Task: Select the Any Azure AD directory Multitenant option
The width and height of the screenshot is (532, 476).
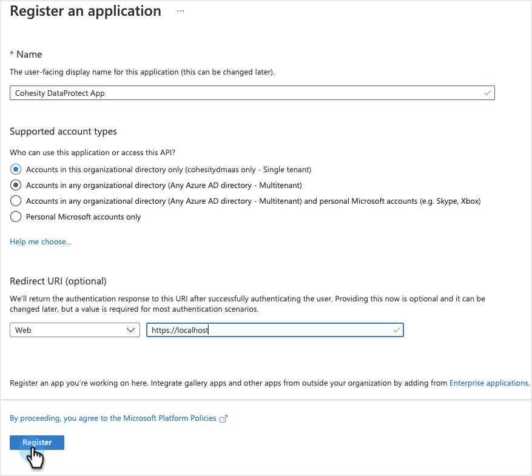Action: pyautogui.click(x=16, y=185)
